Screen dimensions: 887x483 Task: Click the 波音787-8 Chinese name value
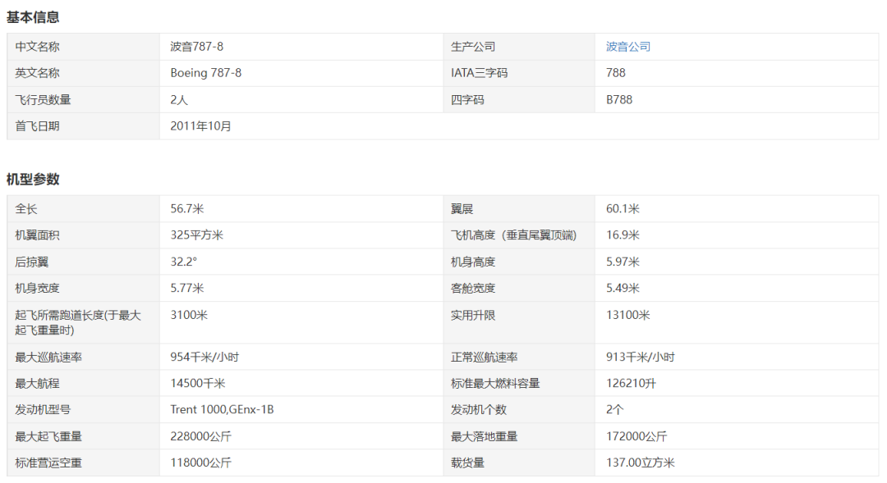point(197,47)
